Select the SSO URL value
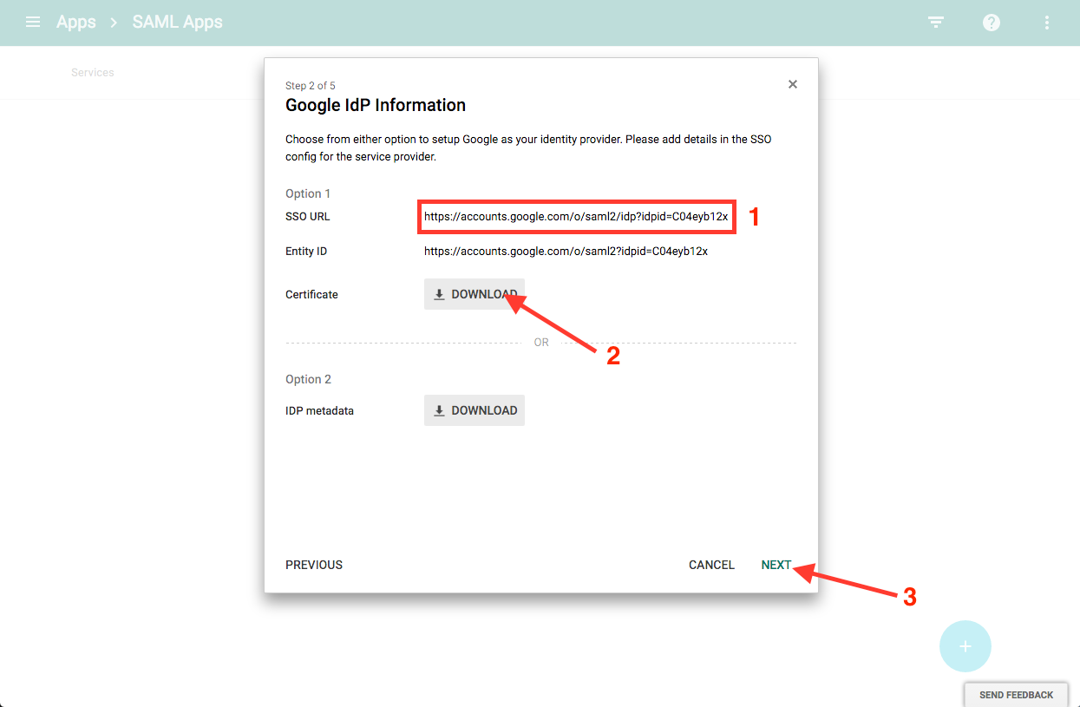This screenshot has width=1080, height=707. point(576,216)
